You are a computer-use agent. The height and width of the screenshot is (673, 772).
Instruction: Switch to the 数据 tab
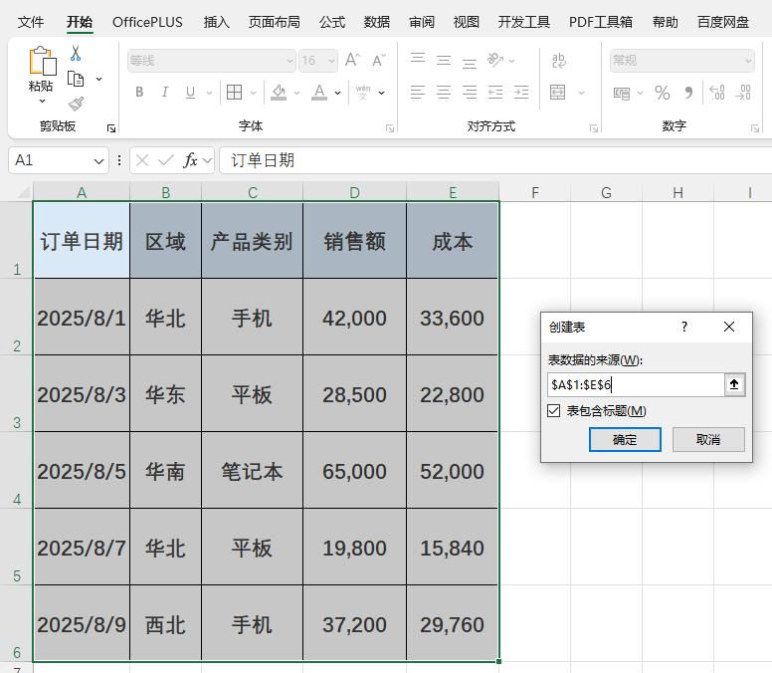[x=377, y=22]
